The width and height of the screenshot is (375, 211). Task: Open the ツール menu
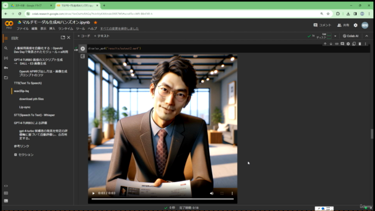coord(80,29)
